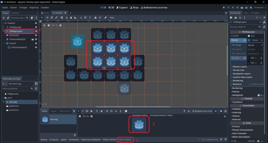Image resolution: width=268 pixels, height=143 pixels.
Task: Open the TileMapLayer2 object selector dropdown
Action: pyautogui.click(x=245, y=22)
